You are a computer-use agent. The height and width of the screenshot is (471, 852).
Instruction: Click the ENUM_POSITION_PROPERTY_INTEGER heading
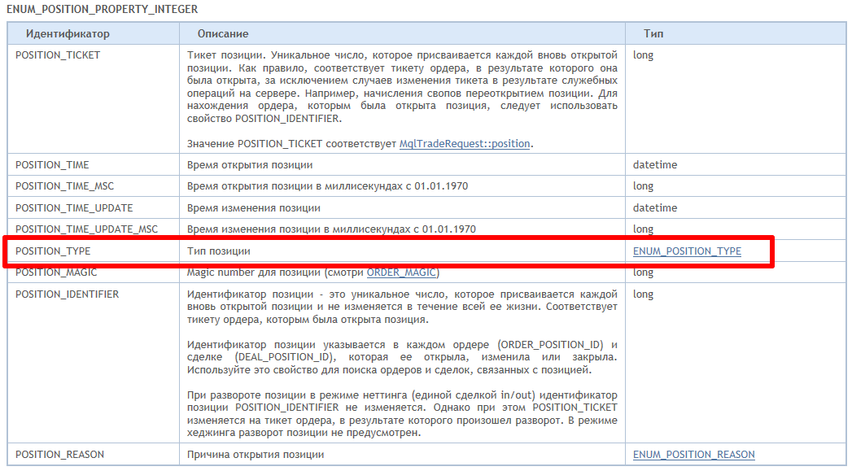click(x=103, y=9)
